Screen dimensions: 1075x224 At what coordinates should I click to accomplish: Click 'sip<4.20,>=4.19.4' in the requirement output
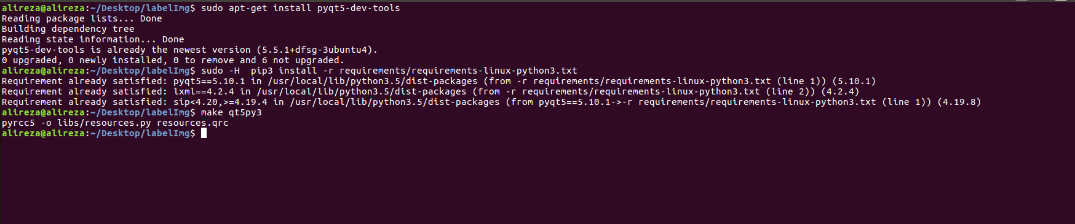pyautogui.click(x=220, y=102)
